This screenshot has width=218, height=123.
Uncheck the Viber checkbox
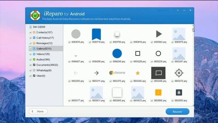pos(30,76)
